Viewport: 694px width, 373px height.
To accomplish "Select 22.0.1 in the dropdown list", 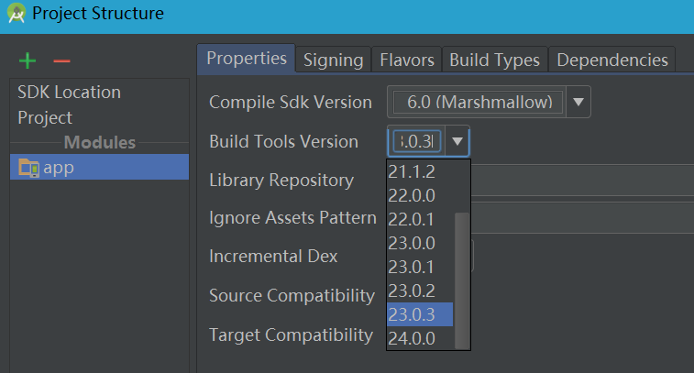I will 412,219.
